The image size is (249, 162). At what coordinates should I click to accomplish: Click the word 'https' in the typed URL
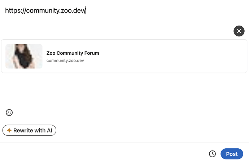point(13,10)
